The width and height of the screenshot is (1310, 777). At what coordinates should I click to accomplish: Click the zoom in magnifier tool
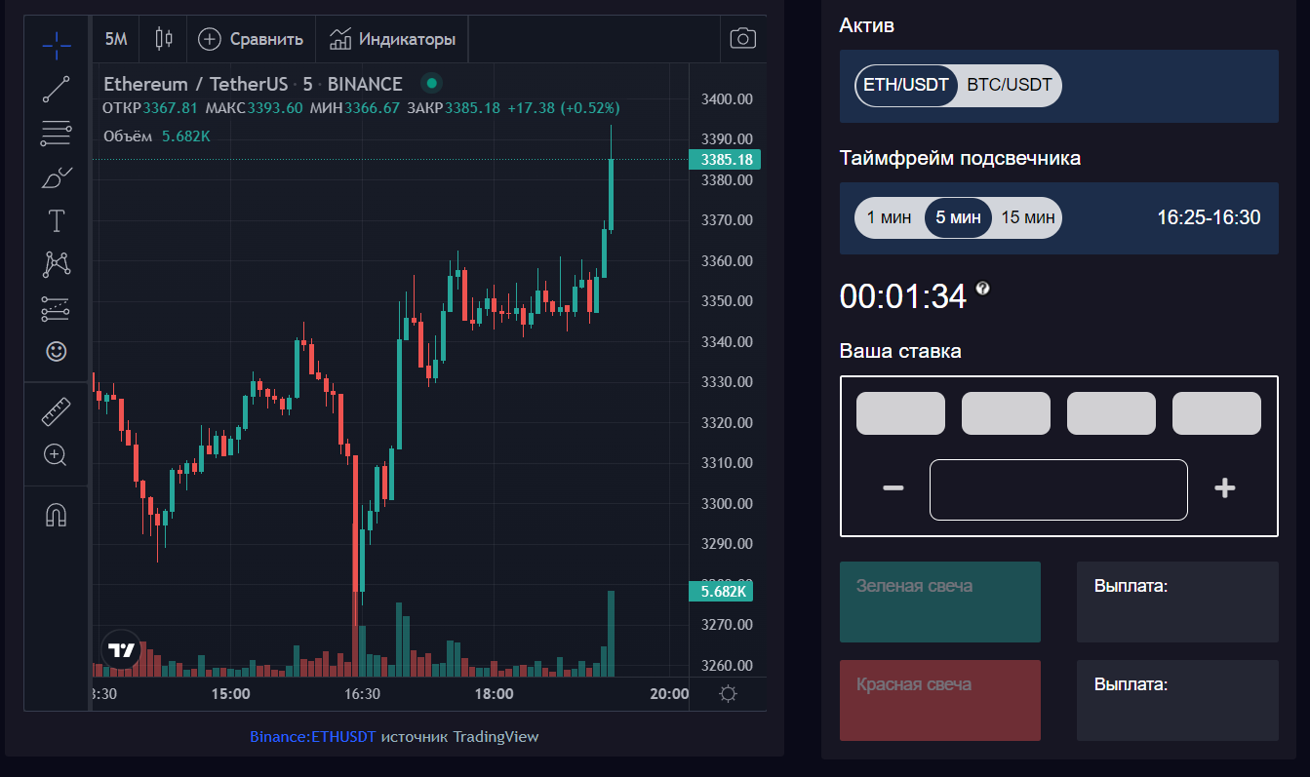57,454
